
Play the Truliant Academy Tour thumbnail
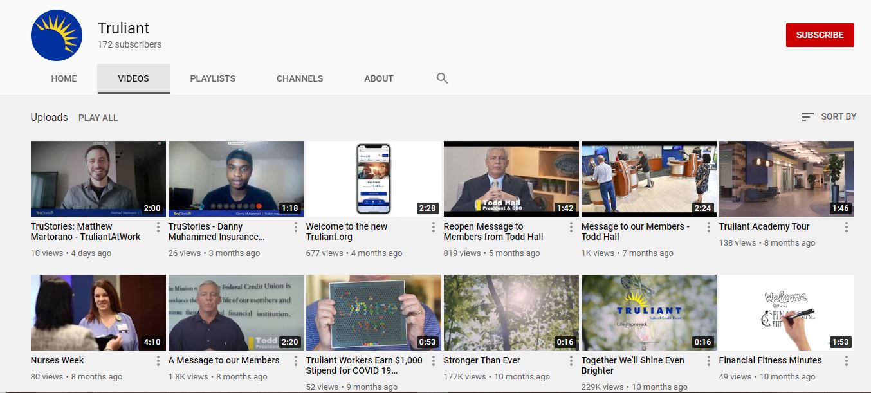(x=787, y=179)
